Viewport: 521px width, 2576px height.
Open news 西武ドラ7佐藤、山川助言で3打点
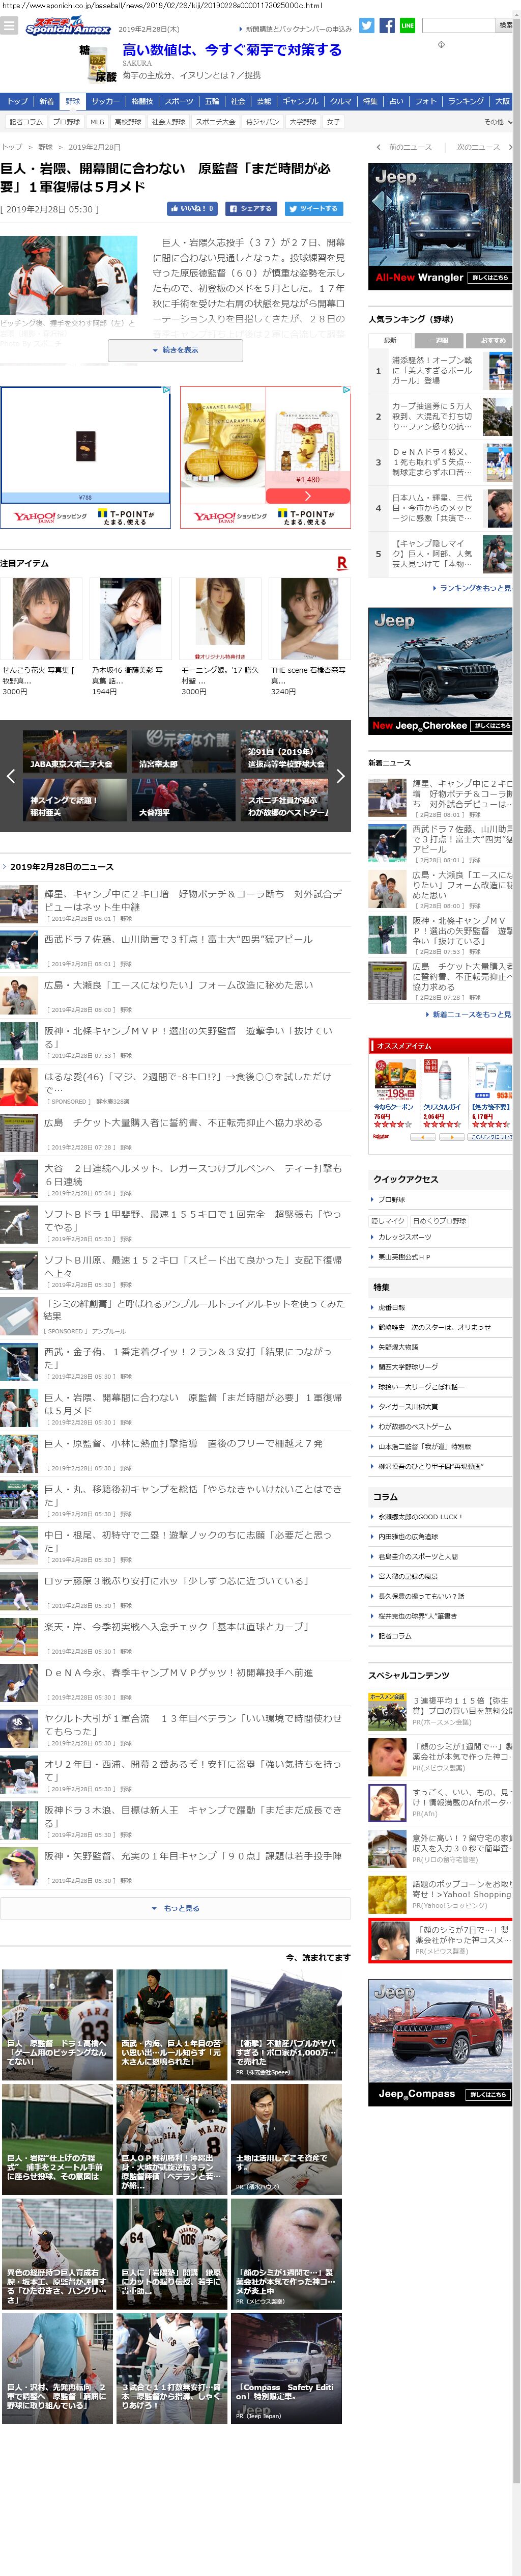(x=179, y=940)
